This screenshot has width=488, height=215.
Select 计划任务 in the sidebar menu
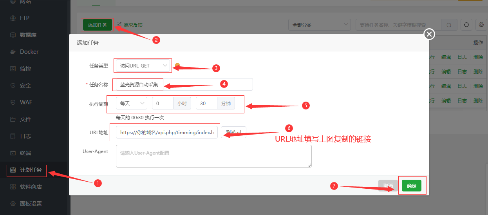[x=31, y=170]
